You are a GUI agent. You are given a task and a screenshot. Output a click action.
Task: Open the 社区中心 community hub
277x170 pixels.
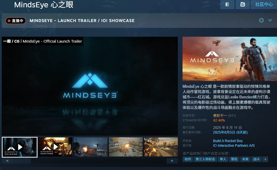click(264, 4)
